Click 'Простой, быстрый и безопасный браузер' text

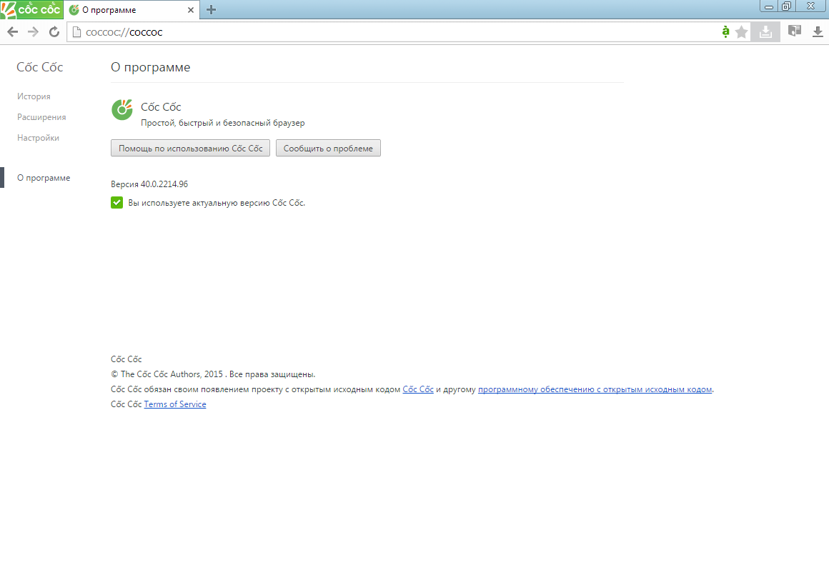click(222, 123)
